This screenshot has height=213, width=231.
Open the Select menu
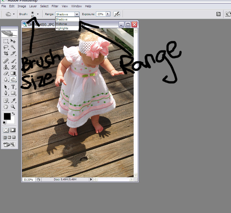pos(44,6)
